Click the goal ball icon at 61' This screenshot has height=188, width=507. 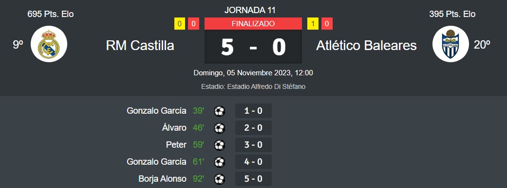click(x=220, y=162)
